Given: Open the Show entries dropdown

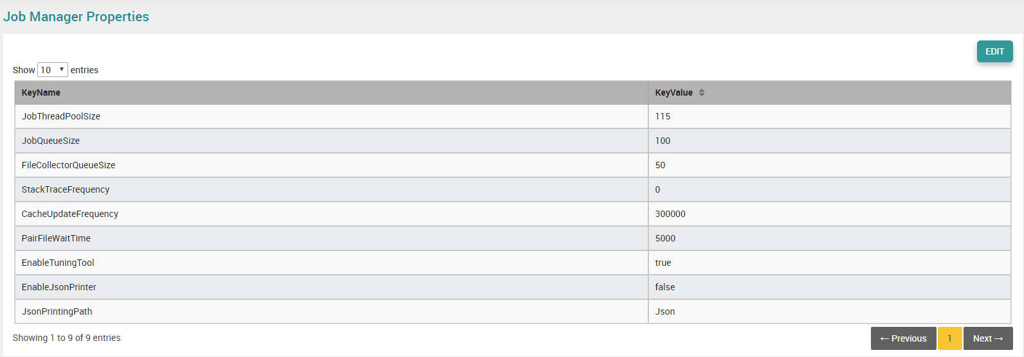Looking at the screenshot, I should [x=52, y=70].
